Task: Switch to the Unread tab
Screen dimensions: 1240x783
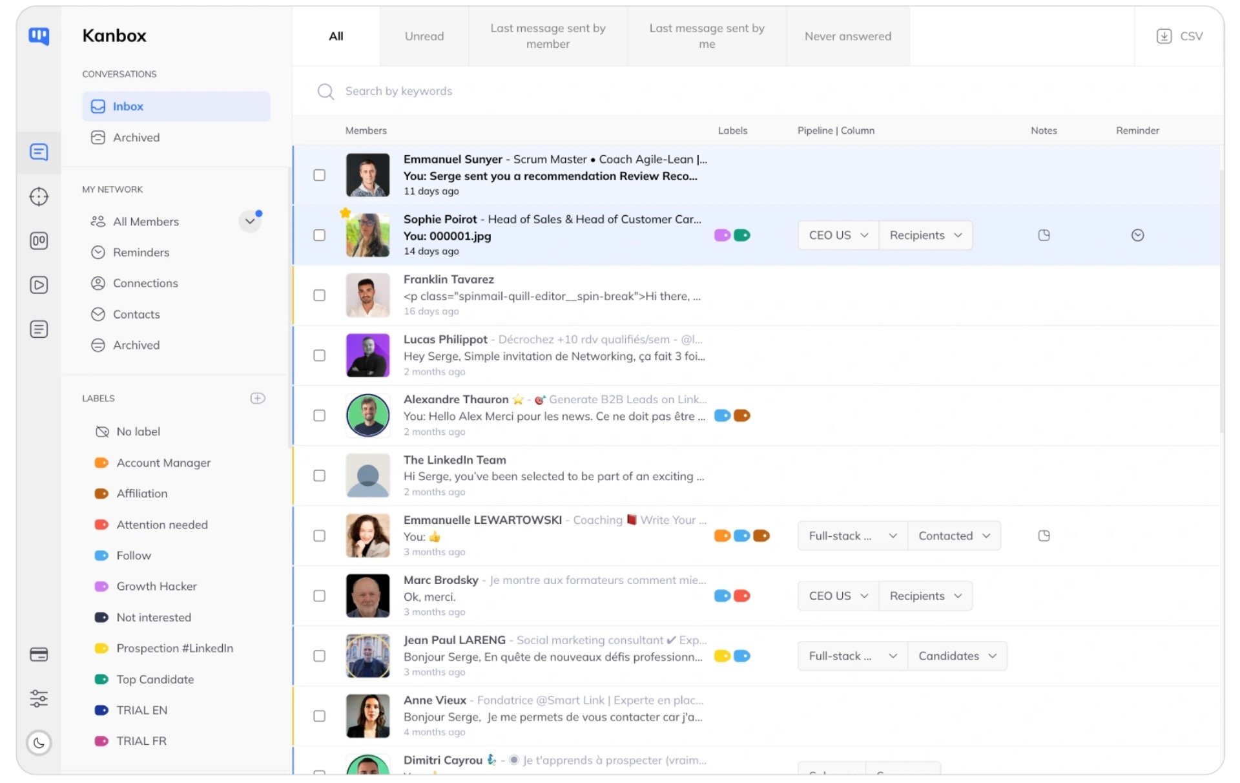Action: (424, 36)
